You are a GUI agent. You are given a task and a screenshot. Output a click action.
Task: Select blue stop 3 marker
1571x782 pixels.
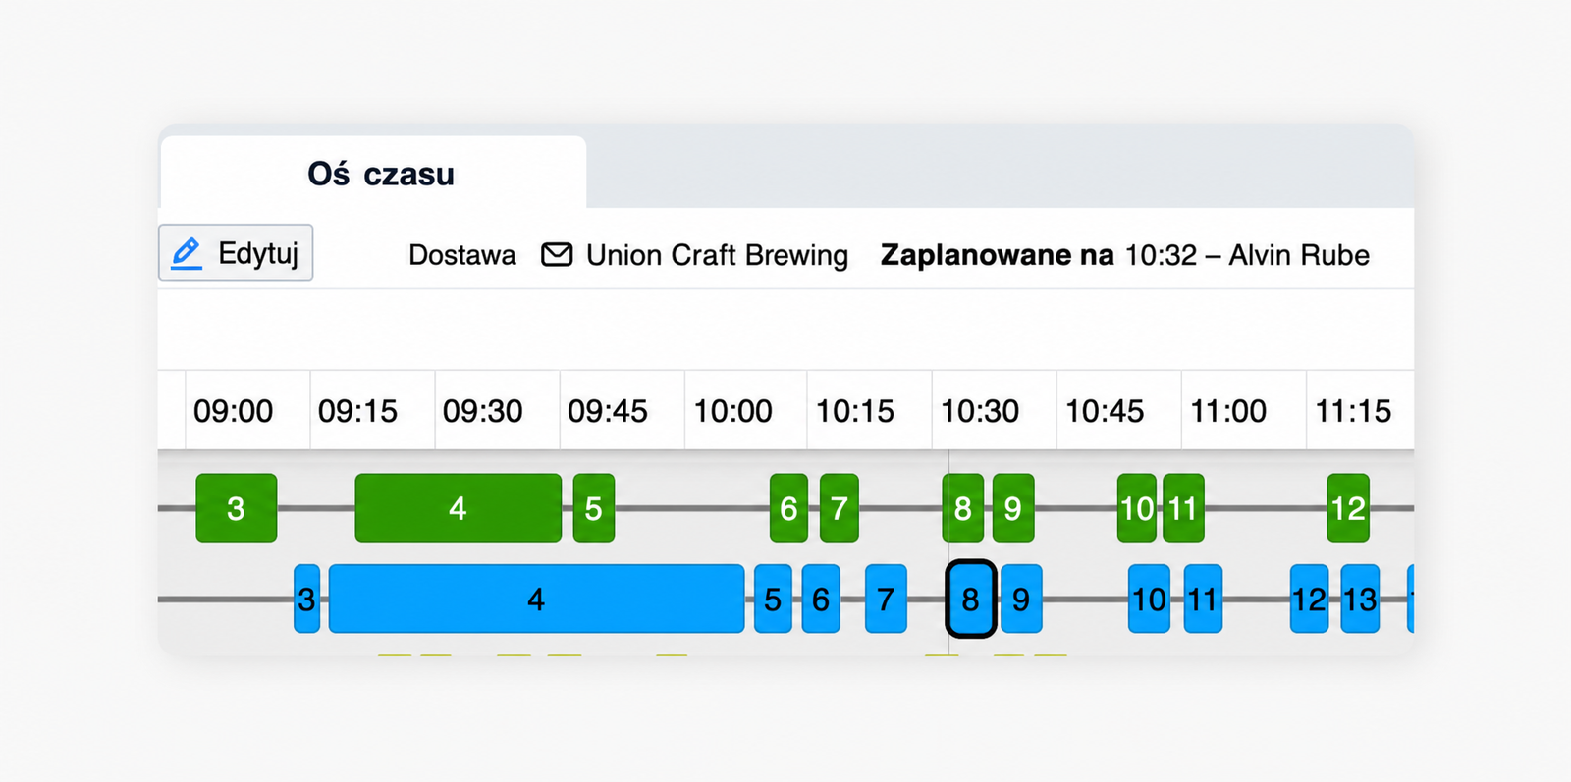click(x=307, y=599)
